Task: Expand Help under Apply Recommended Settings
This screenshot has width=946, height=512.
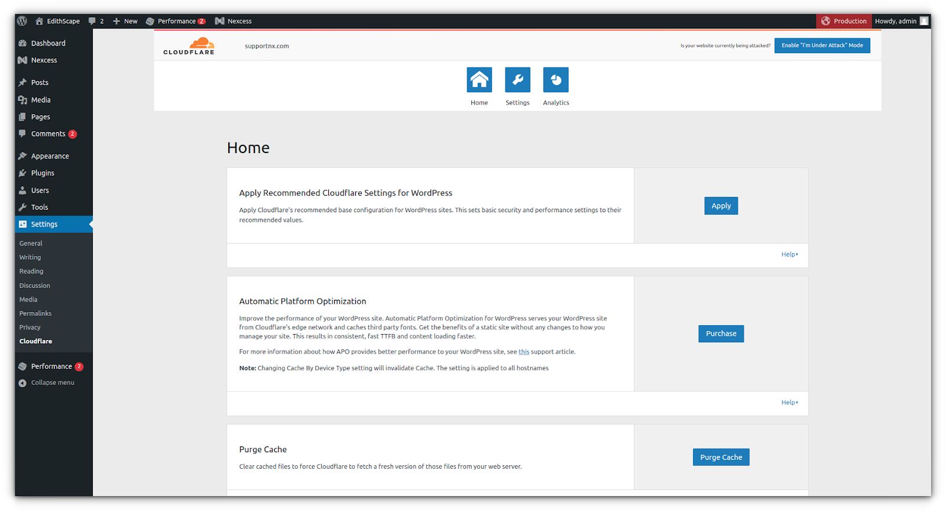Action: (x=789, y=254)
